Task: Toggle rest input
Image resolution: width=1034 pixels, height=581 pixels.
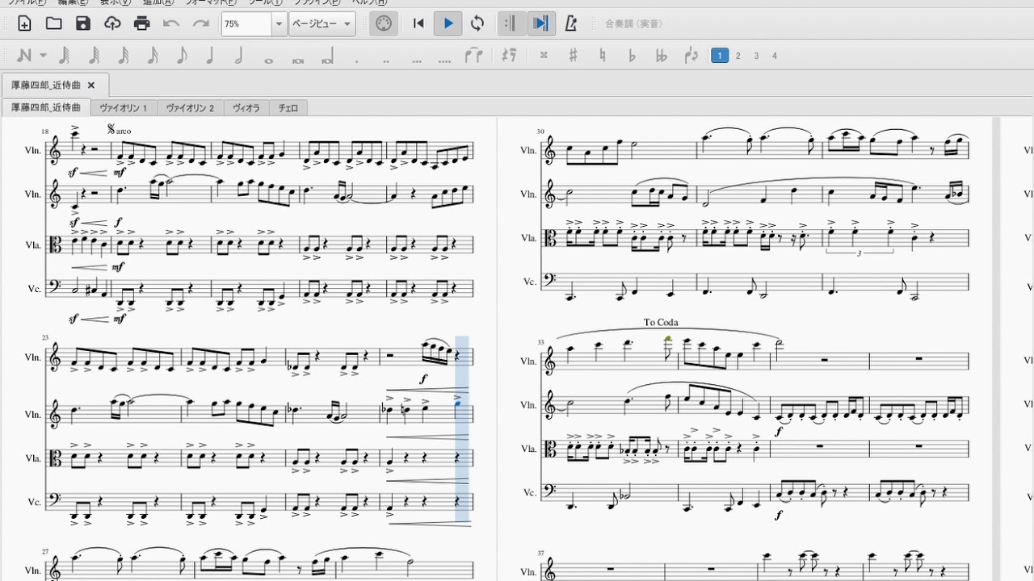Action: (x=509, y=56)
